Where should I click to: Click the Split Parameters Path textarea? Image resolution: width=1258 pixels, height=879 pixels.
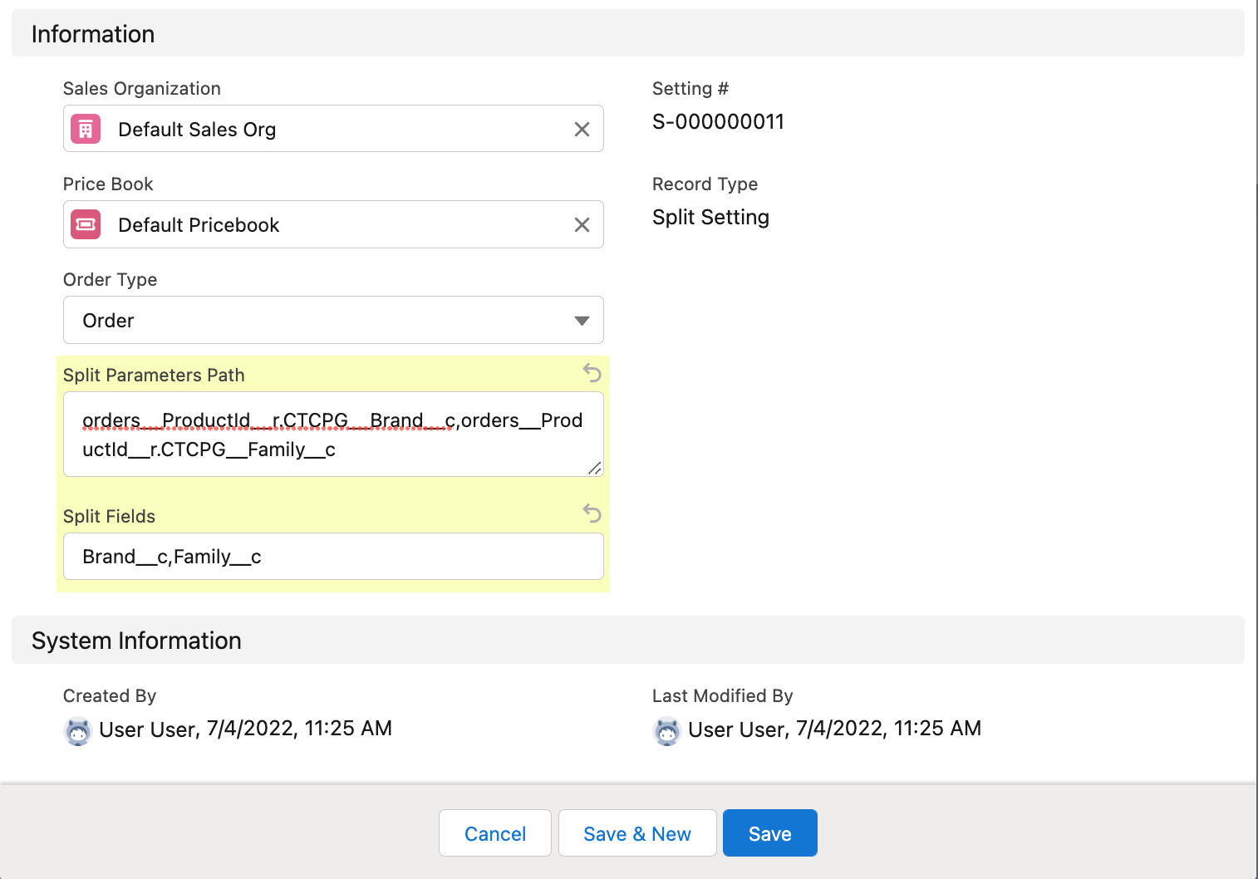click(x=332, y=434)
